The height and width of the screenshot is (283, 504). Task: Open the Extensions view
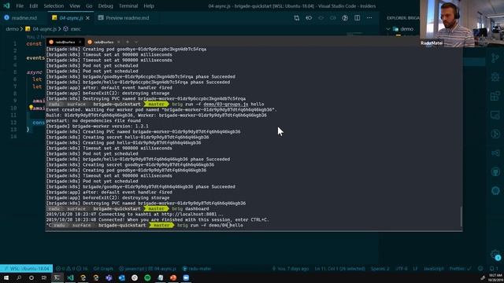click(x=495, y=96)
